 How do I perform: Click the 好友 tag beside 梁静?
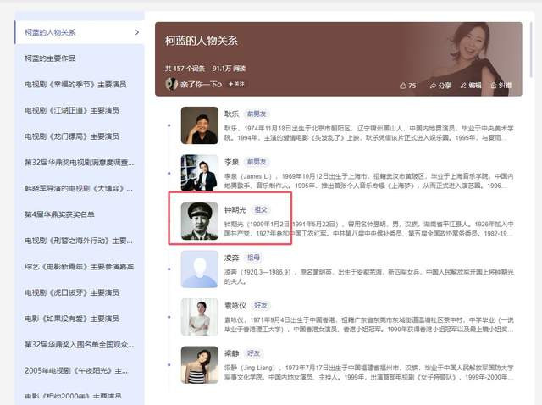click(x=253, y=353)
